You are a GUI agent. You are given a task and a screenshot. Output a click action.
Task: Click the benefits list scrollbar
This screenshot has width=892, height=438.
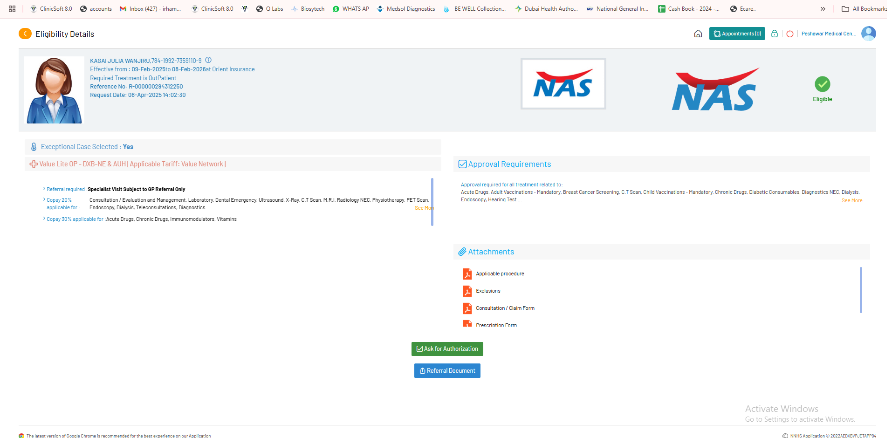coord(432,202)
